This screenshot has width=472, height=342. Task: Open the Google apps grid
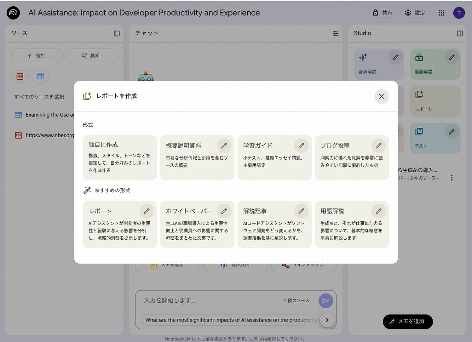point(441,13)
